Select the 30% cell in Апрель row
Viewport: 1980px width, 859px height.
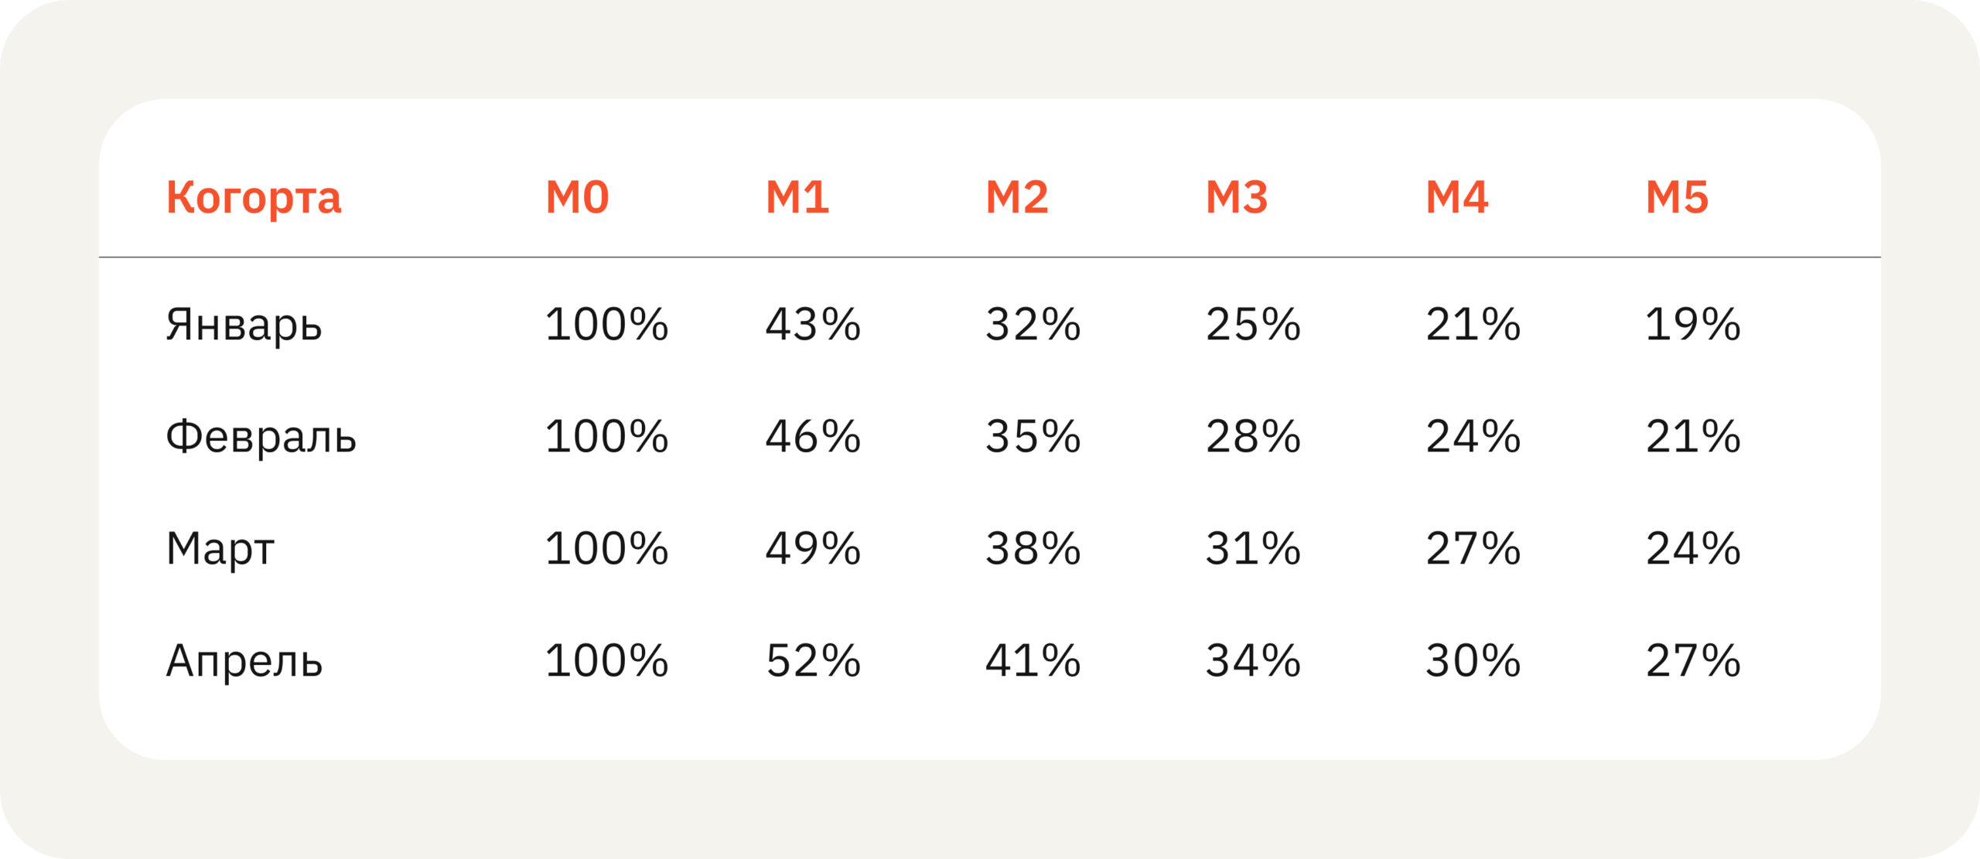pos(1473,660)
